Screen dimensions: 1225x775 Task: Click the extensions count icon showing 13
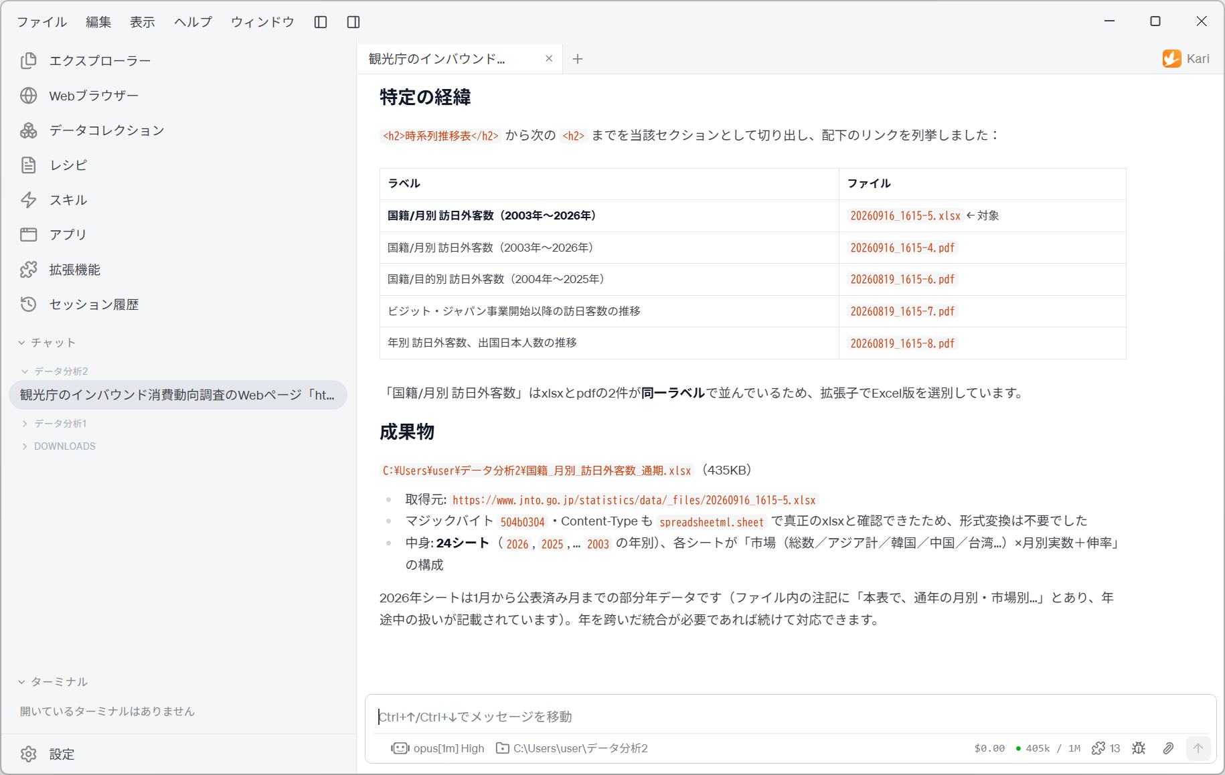pos(1106,748)
